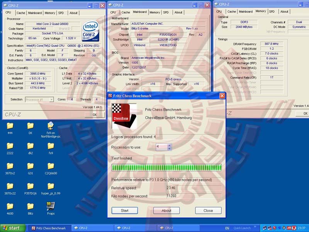Open Cache tab in right CPU-Z window

(231, 12)
